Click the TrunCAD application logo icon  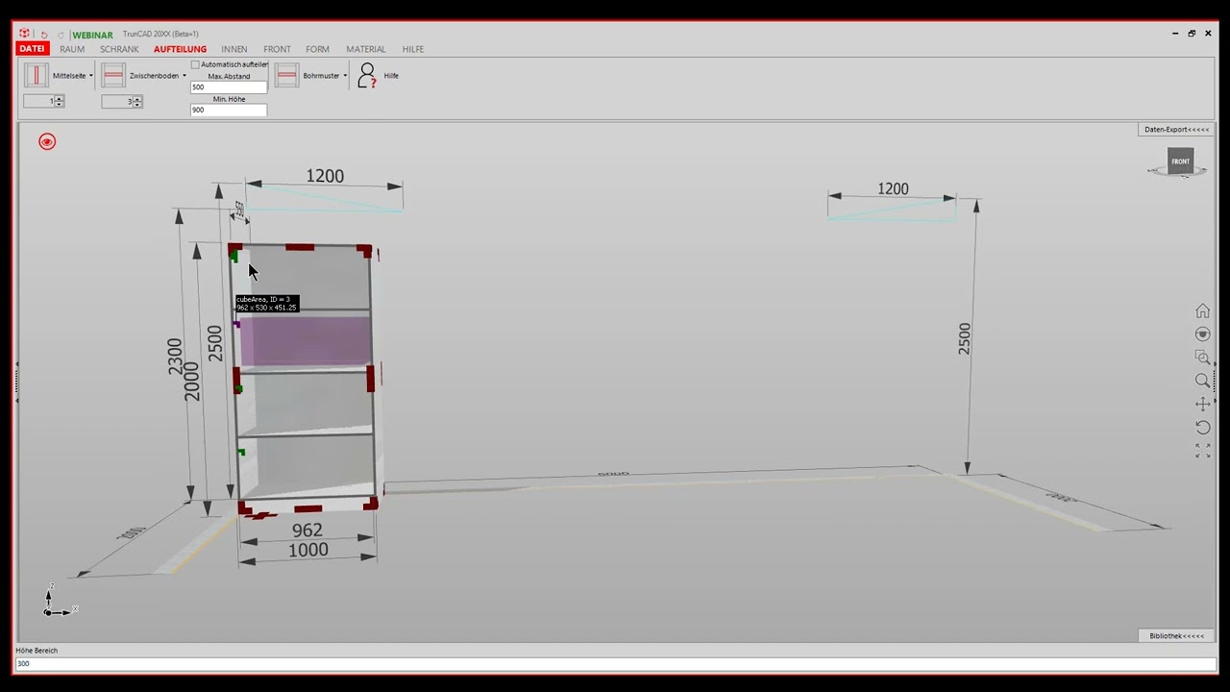pyautogui.click(x=25, y=34)
